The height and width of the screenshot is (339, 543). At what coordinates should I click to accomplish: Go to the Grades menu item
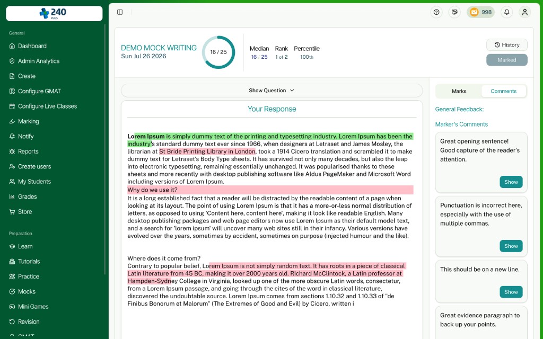(28, 197)
